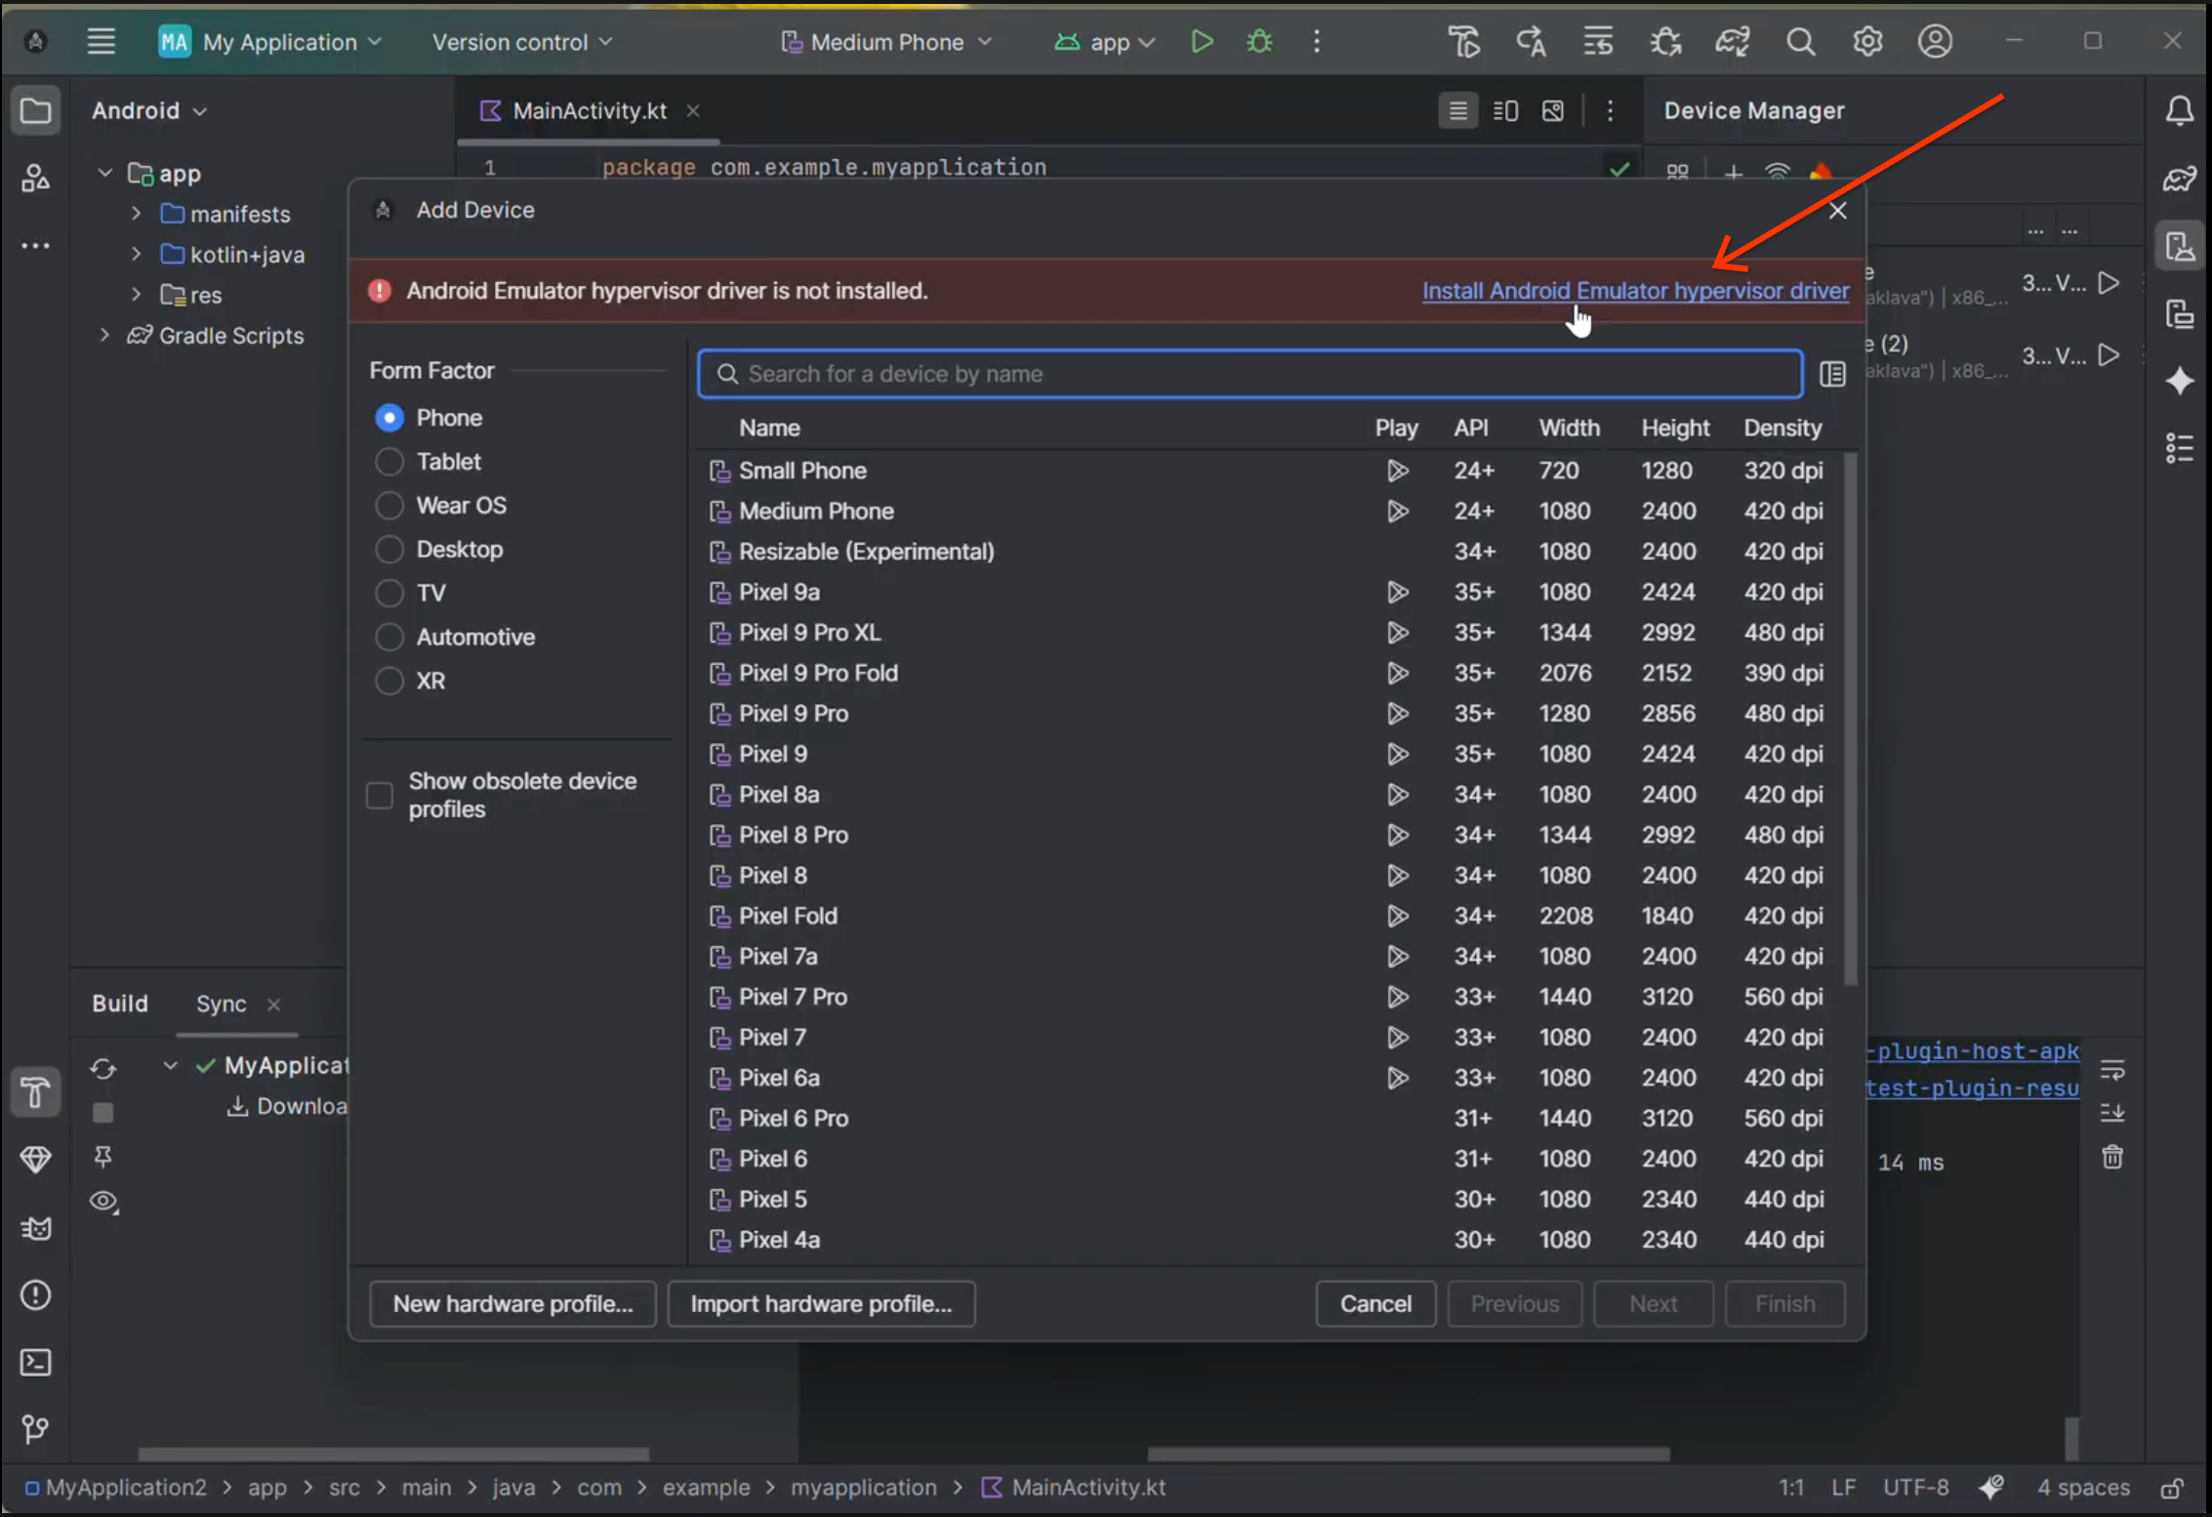
Task: Click Install Android Emulator hypervisor driver link
Action: click(1635, 291)
